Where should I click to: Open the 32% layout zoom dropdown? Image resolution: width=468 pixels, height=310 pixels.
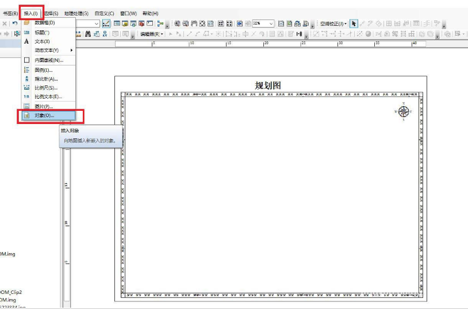click(271, 24)
